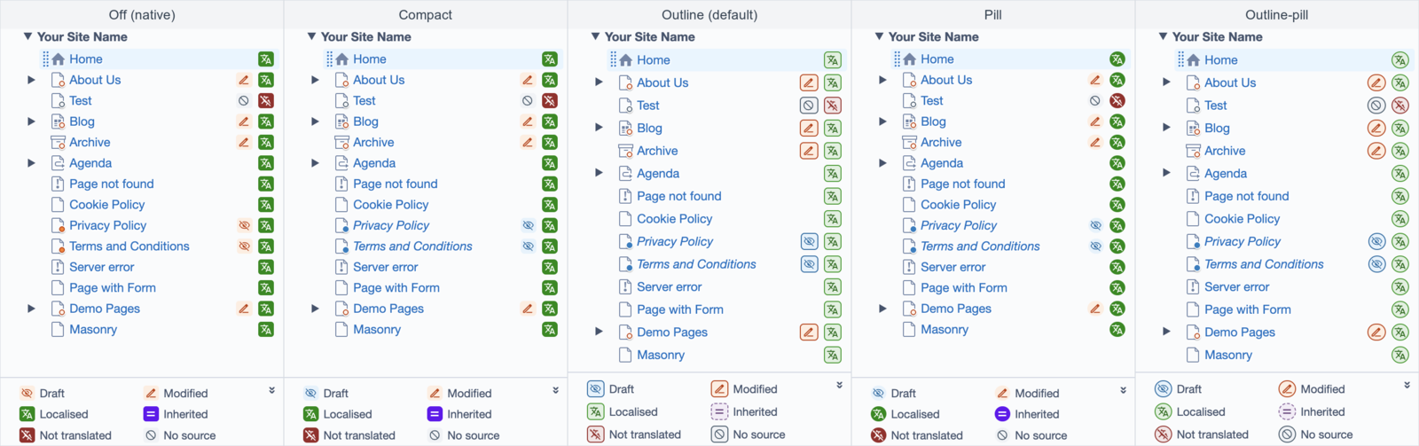Click Blog page icon in Compact tree
Screen dimensions: 1419x446
click(x=341, y=121)
